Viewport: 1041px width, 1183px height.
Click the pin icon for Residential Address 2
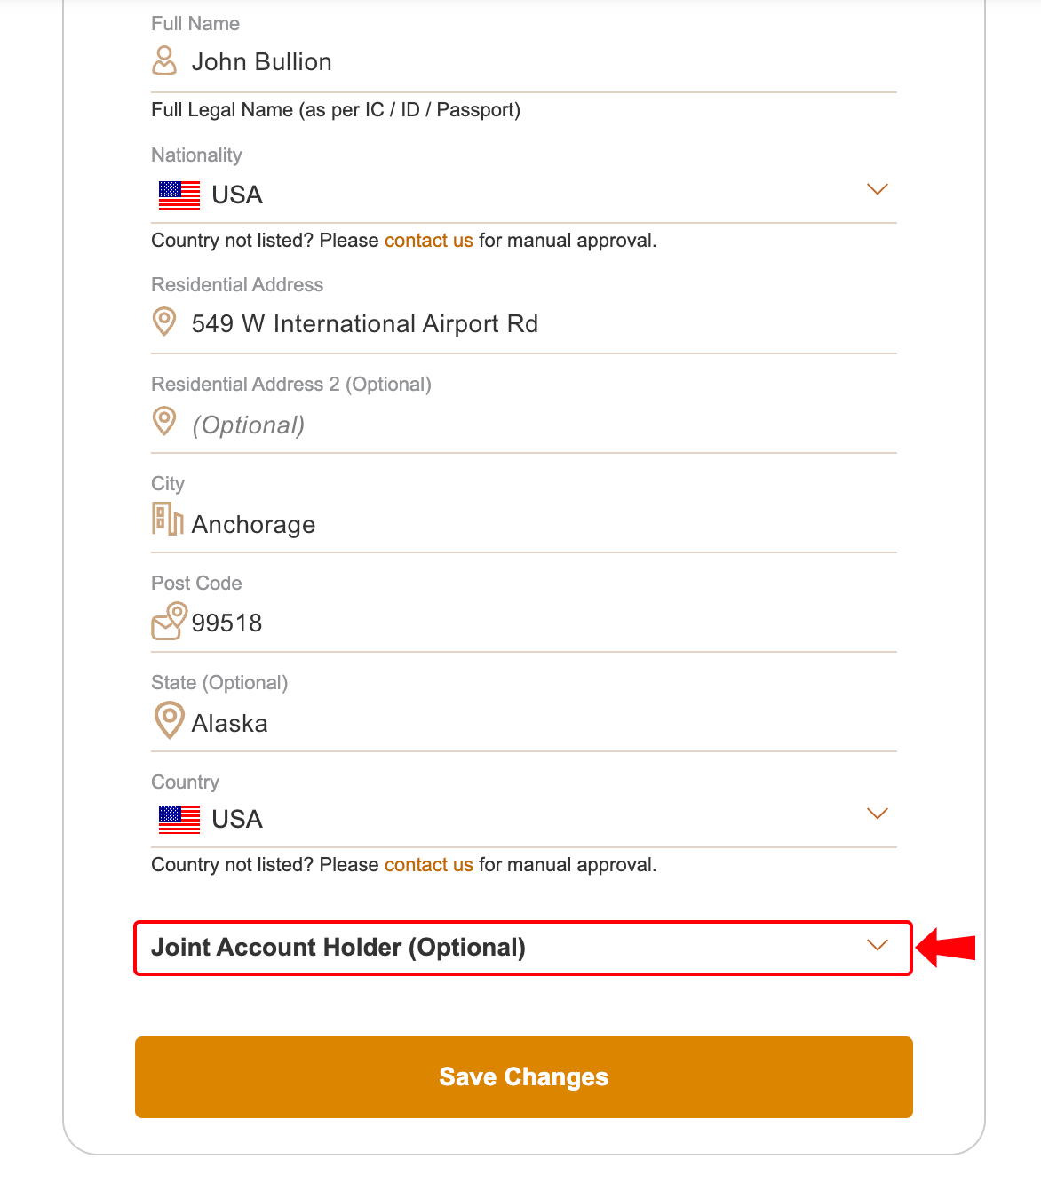[164, 421]
